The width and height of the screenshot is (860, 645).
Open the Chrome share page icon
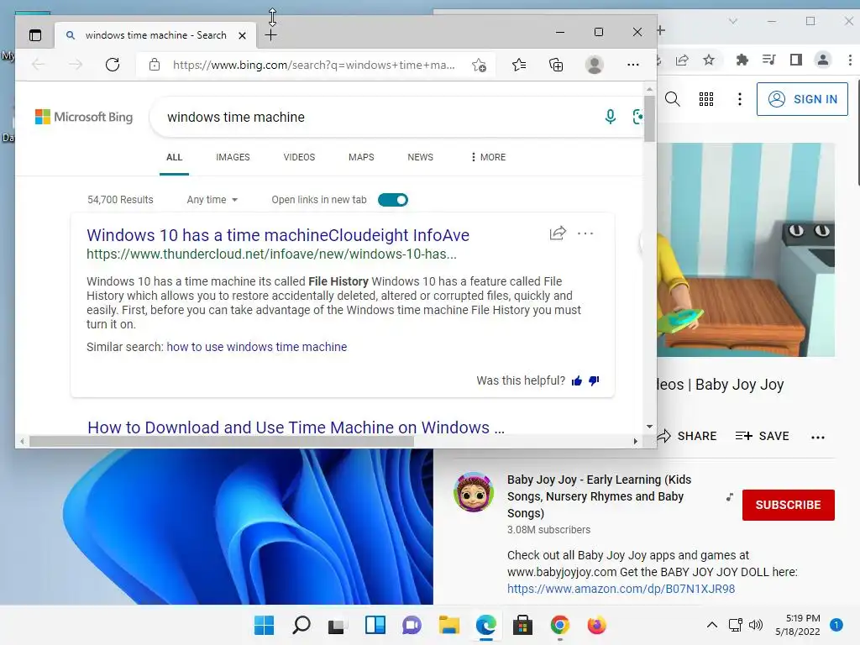[x=682, y=60]
